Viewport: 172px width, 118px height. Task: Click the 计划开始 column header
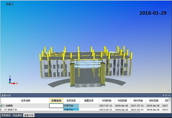tap(106, 101)
